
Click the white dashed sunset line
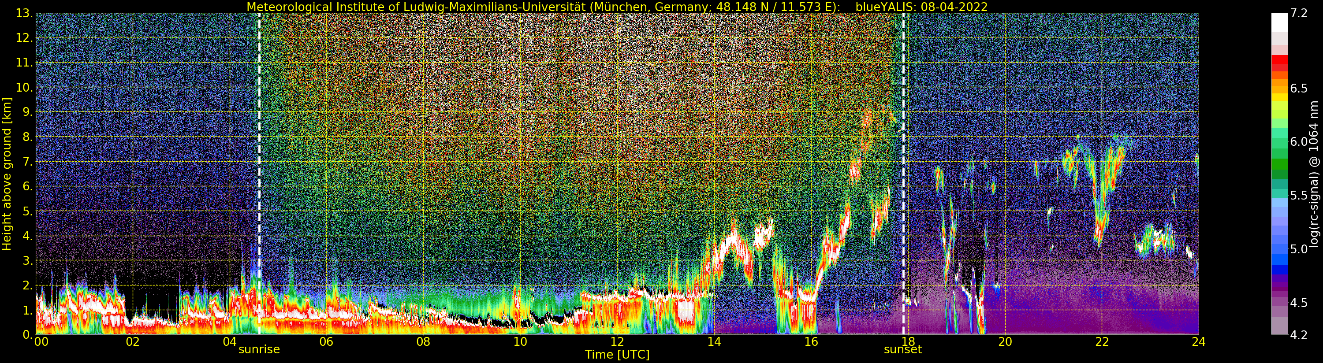(x=903, y=174)
